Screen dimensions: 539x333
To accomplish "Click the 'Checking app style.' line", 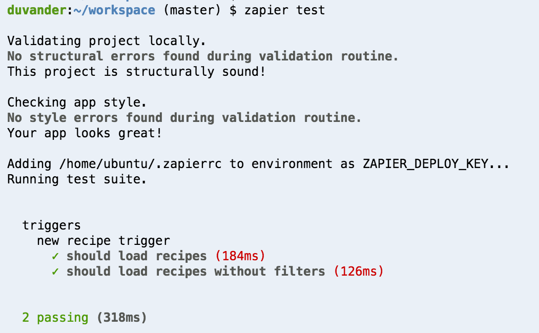I will point(77,102).
